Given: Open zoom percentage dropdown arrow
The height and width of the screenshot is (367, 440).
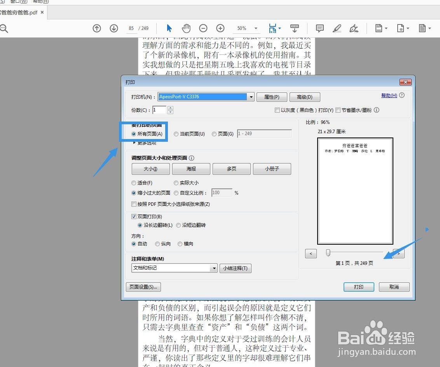Looking at the screenshot, I should point(256,28).
